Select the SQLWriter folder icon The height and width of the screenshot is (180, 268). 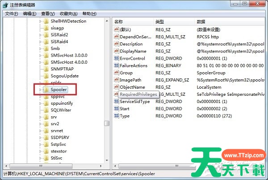pos(46,110)
